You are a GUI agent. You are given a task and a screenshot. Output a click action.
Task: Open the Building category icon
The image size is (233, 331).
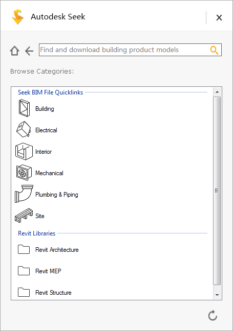click(24, 108)
